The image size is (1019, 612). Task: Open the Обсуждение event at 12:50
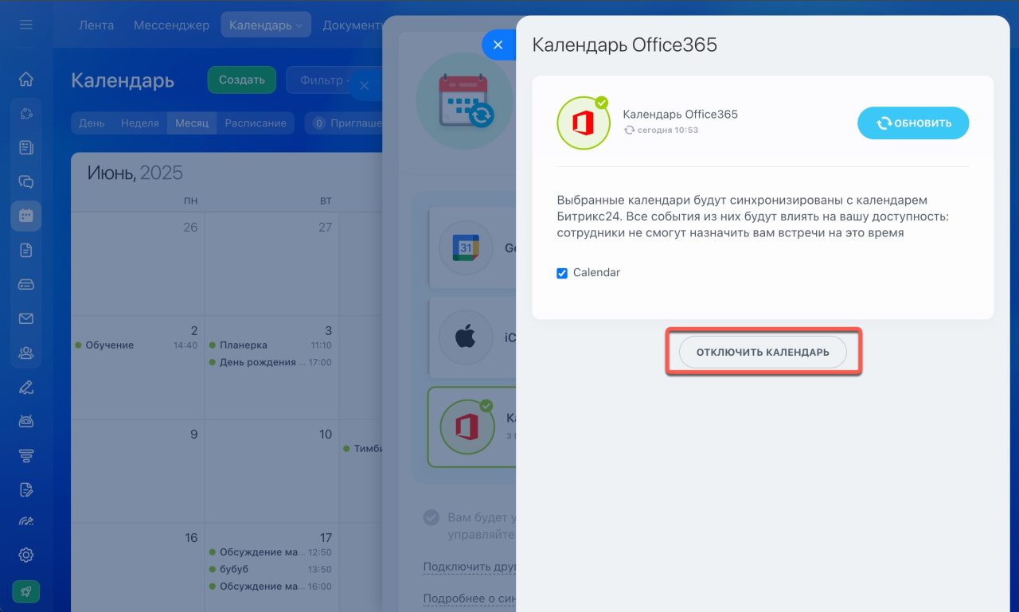pyautogui.click(x=270, y=552)
